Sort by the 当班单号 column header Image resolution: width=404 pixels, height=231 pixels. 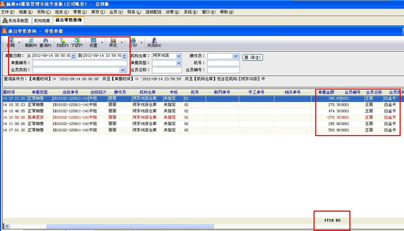point(70,92)
